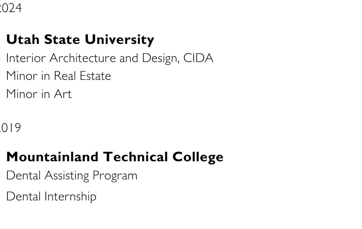The height and width of the screenshot is (229, 362).
Task: Click the word Estate
Action: [95, 76]
